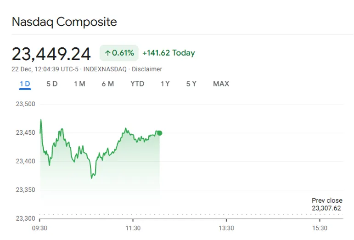Click the Nasdaq Composite heading
This screenshot has height=240, width=354.
[64, 22]
